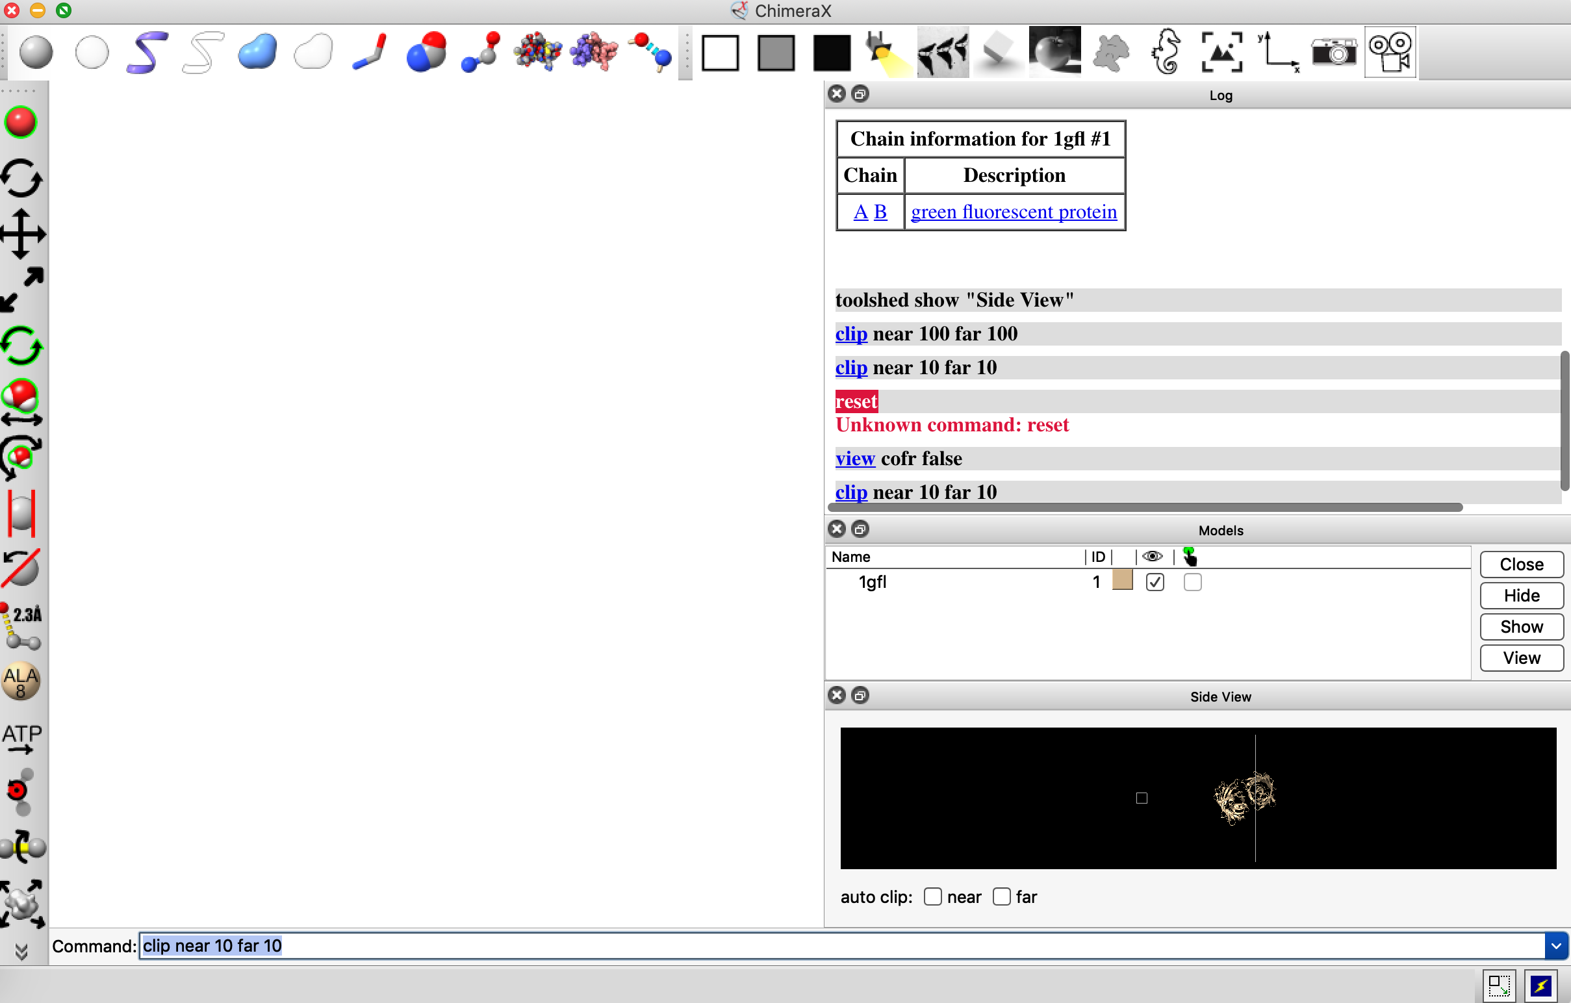Expand more mouse modes chevron
Viewport: 1571px width, 1003px height.
coord(21,952)
